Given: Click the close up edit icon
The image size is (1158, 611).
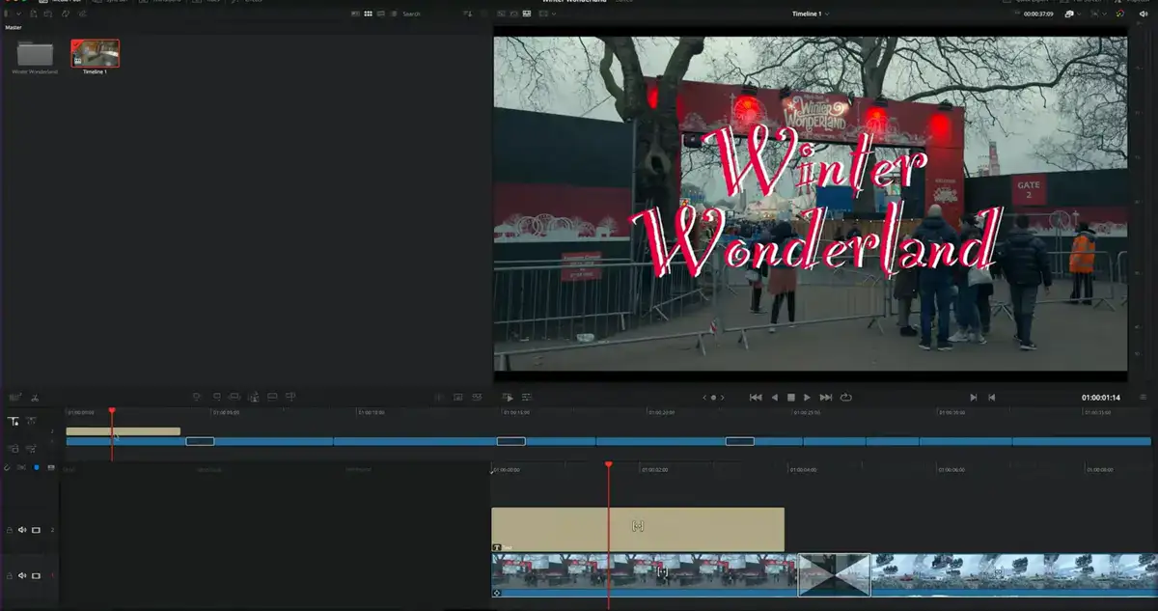Looking at the screenshot, I should [x=254, y=397].
